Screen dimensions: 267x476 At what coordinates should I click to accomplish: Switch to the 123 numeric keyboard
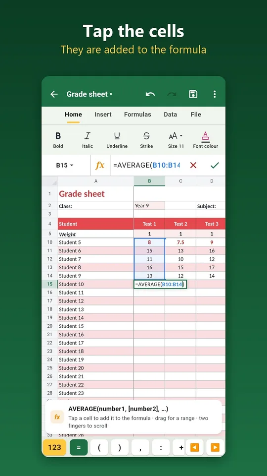click(54, 447)
